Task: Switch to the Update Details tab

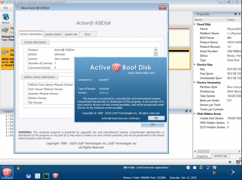Action: [x=53, y=34]
